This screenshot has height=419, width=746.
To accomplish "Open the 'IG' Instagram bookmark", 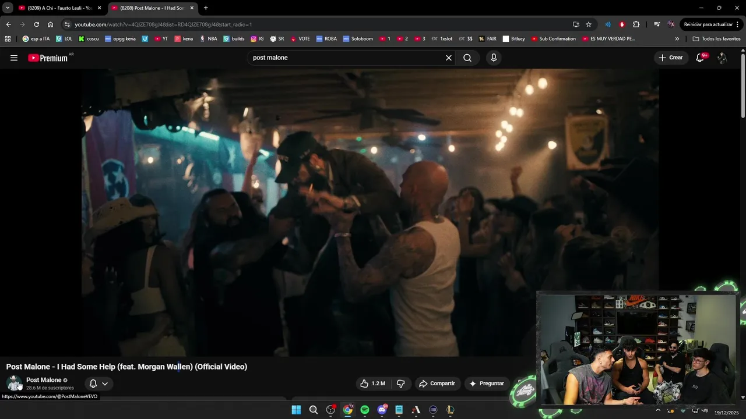I will tap(257, 39).
